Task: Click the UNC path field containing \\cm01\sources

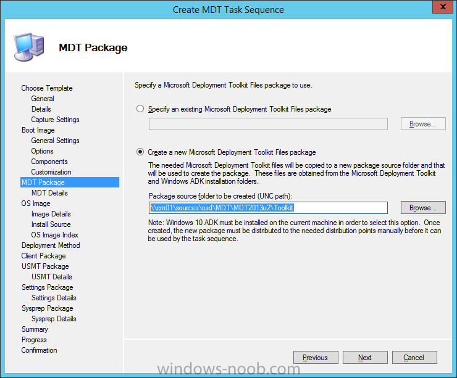Action: 268,208
